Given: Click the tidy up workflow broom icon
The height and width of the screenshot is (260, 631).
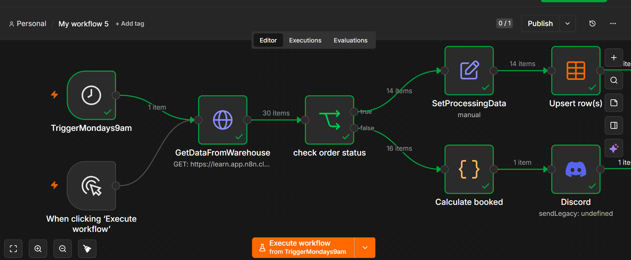Looking at the screenshot, I should click(87, 249).
